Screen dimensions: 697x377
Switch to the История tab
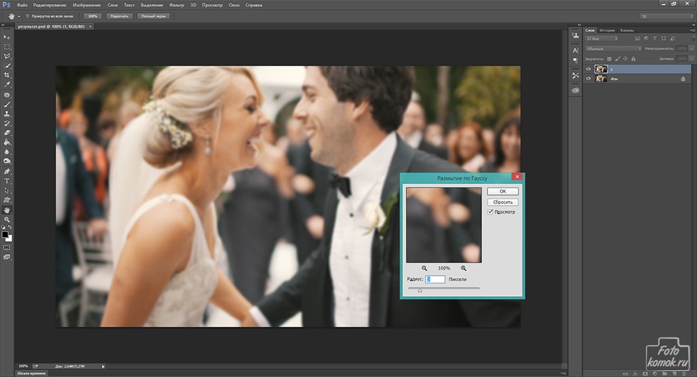point(608,31)
